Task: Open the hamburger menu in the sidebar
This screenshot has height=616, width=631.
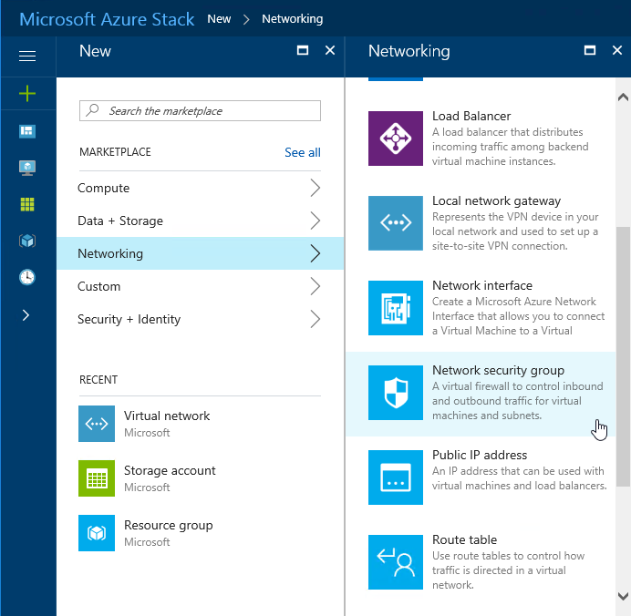Action: (27, 56)
